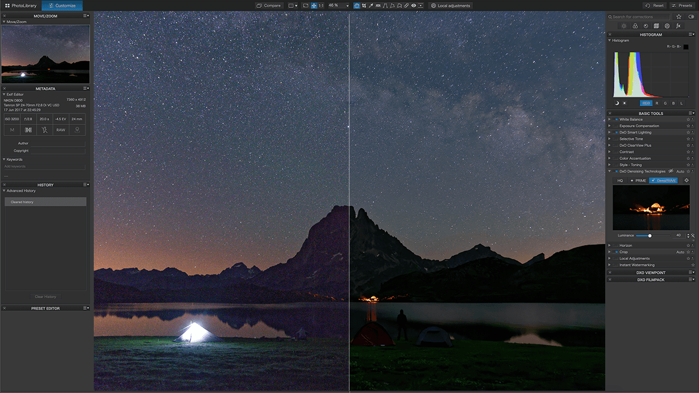699x393 pixels.
Task: Open the Color corrections palette icon
Action: (635, 26)
